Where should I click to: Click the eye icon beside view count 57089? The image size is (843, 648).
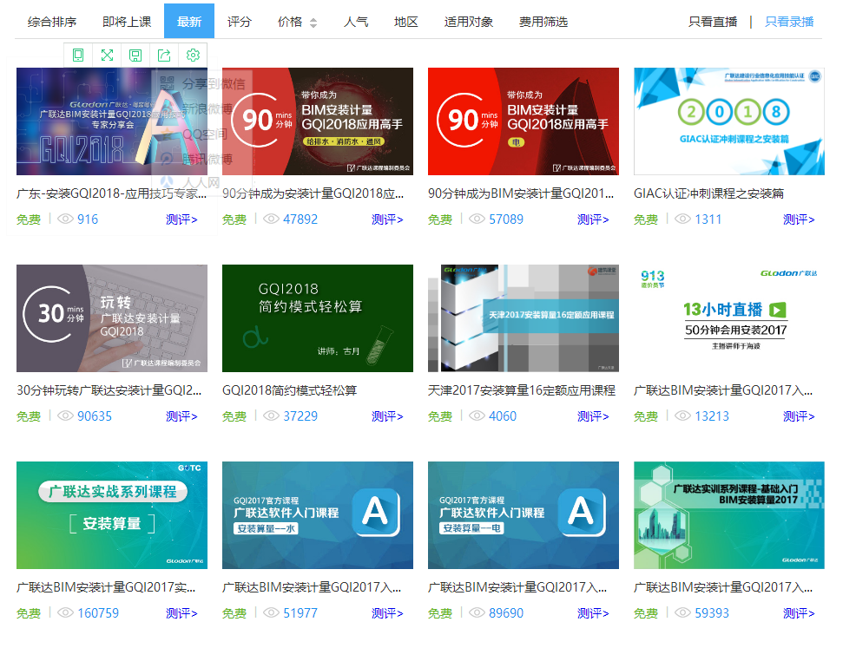[477, 219]
